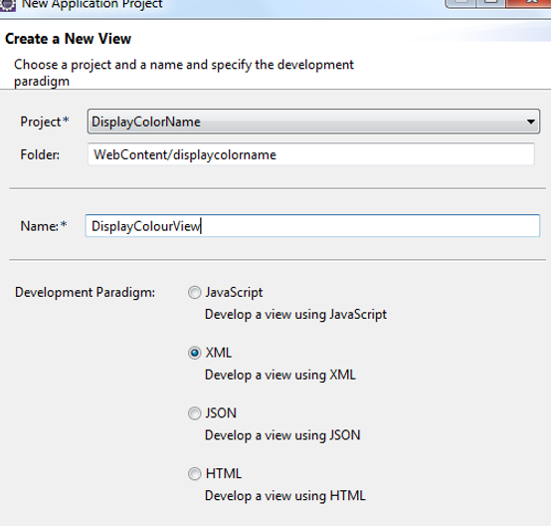Click the 'Project*' field label
Viewport: 551px width, 526px height.
[45, 122]
